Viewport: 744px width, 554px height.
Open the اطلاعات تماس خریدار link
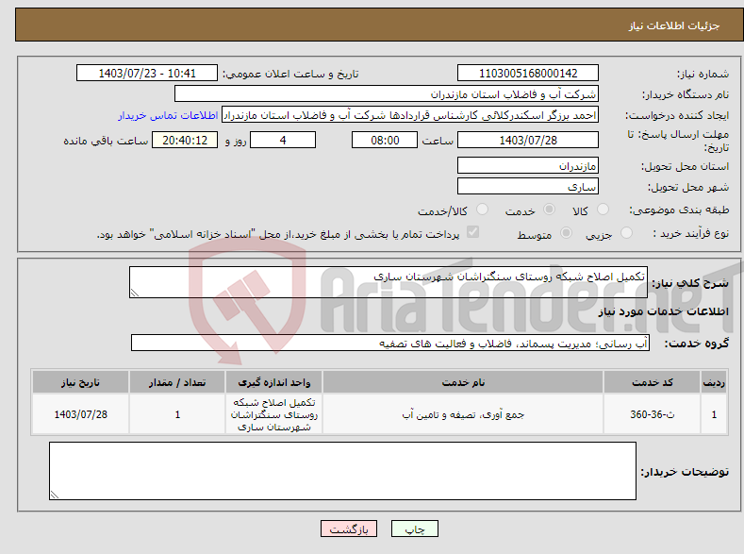[168, 115]
